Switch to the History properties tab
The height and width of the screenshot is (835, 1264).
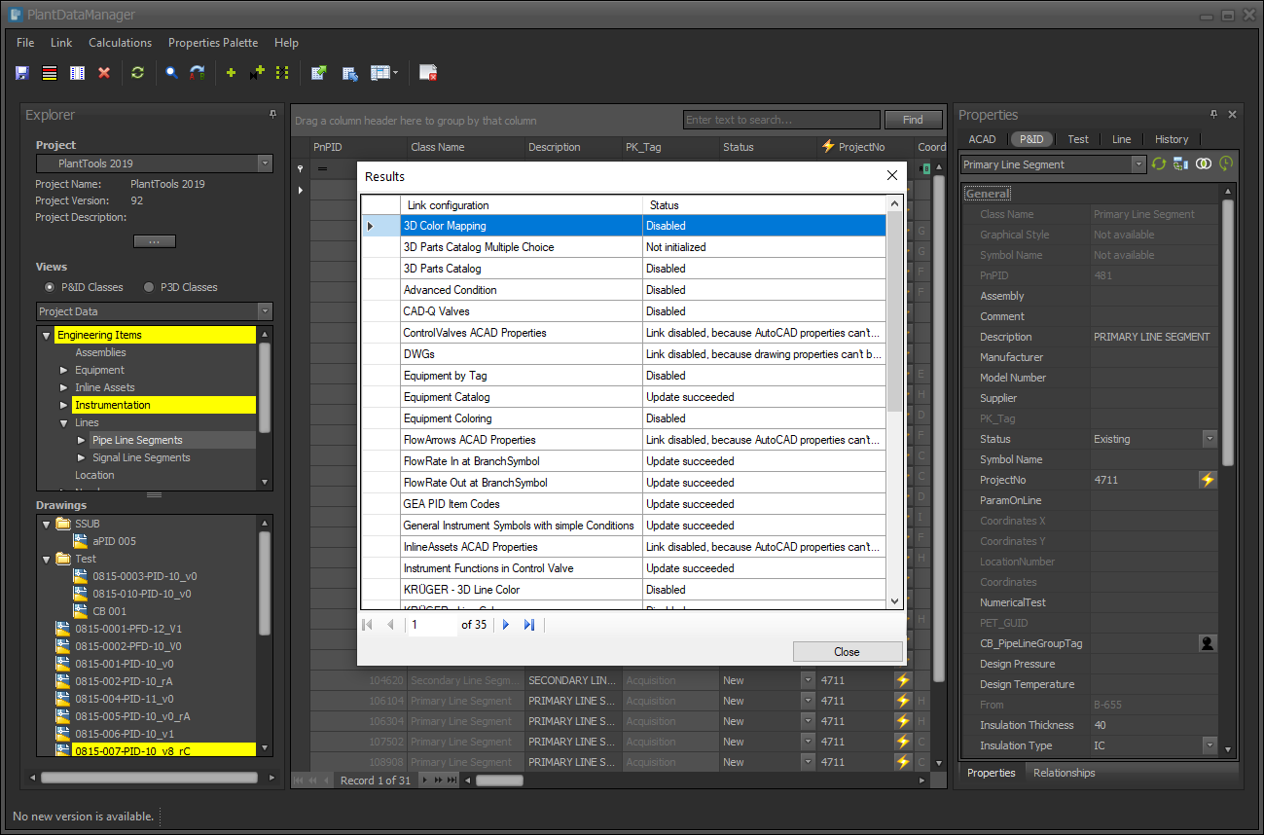click(x=1172, y=139)
